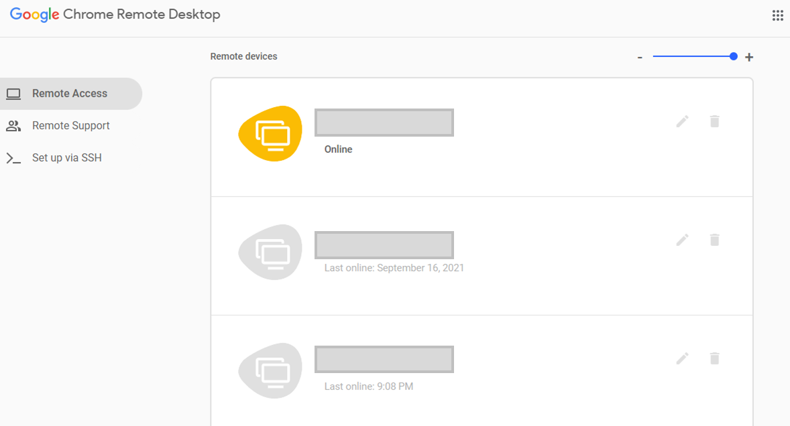The height and width of the screenshot is (426, 790).
Task: Click the redacted name of the Online device
Action: pyautogui.click(x=384, y=122)
